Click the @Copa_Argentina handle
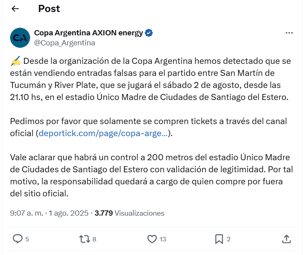 click(64, 43)
